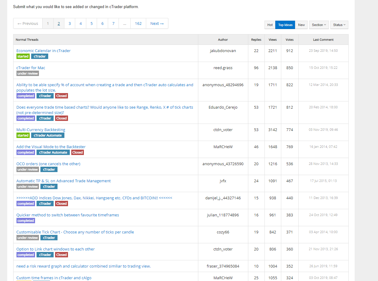The image size is (378, 281).
Task: Switch to the New tab
Action: (301, 25)
